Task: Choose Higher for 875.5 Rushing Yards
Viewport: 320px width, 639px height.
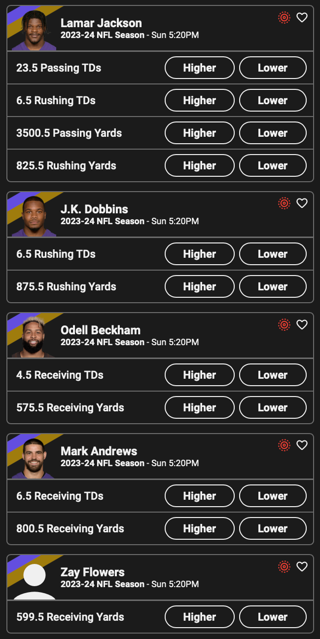Action: [x=199, y=286]
